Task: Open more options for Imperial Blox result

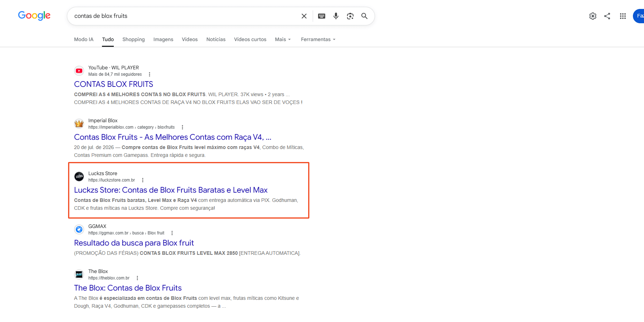Action: tap(182, 127)
